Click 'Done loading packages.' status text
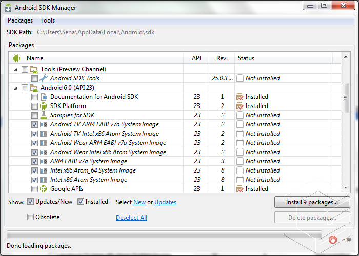The width and height of the screenshot is (359, 256). [x=39, y=246]
